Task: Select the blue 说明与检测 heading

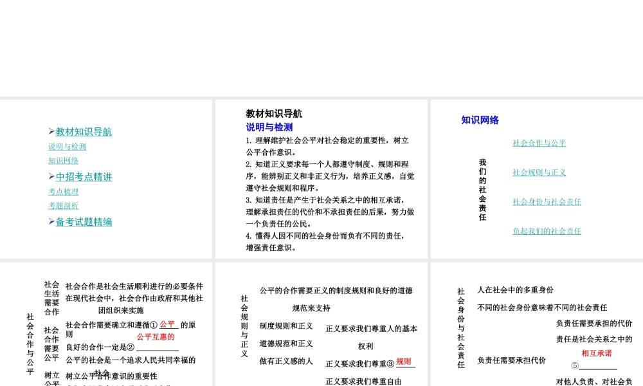Action: (269, 127)
